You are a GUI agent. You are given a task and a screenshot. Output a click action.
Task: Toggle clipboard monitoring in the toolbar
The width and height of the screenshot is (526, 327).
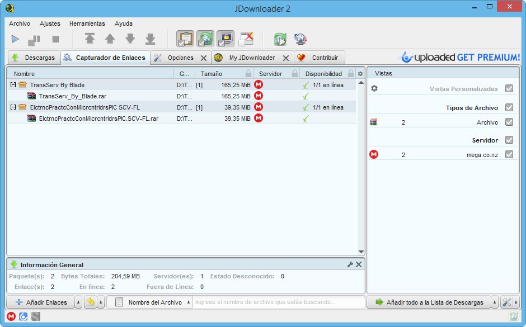pos(185,39)
